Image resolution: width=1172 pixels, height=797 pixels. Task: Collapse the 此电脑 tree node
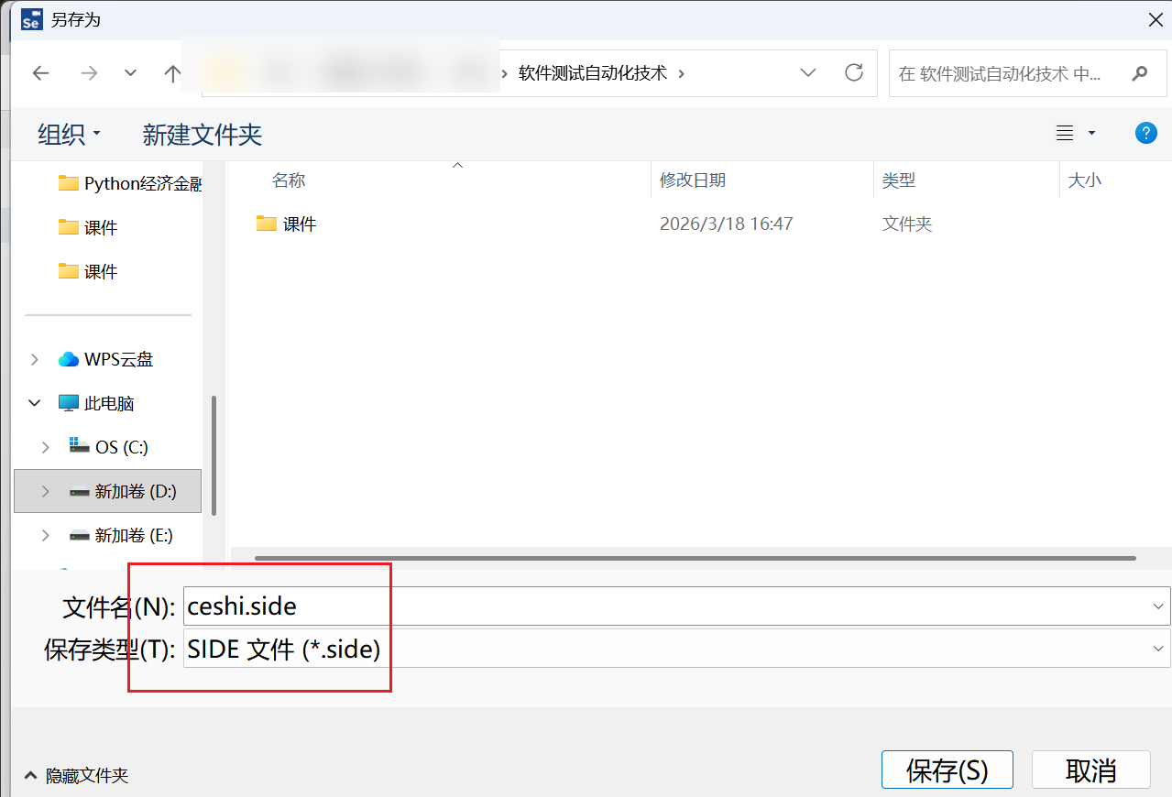(x=35, y=403)
